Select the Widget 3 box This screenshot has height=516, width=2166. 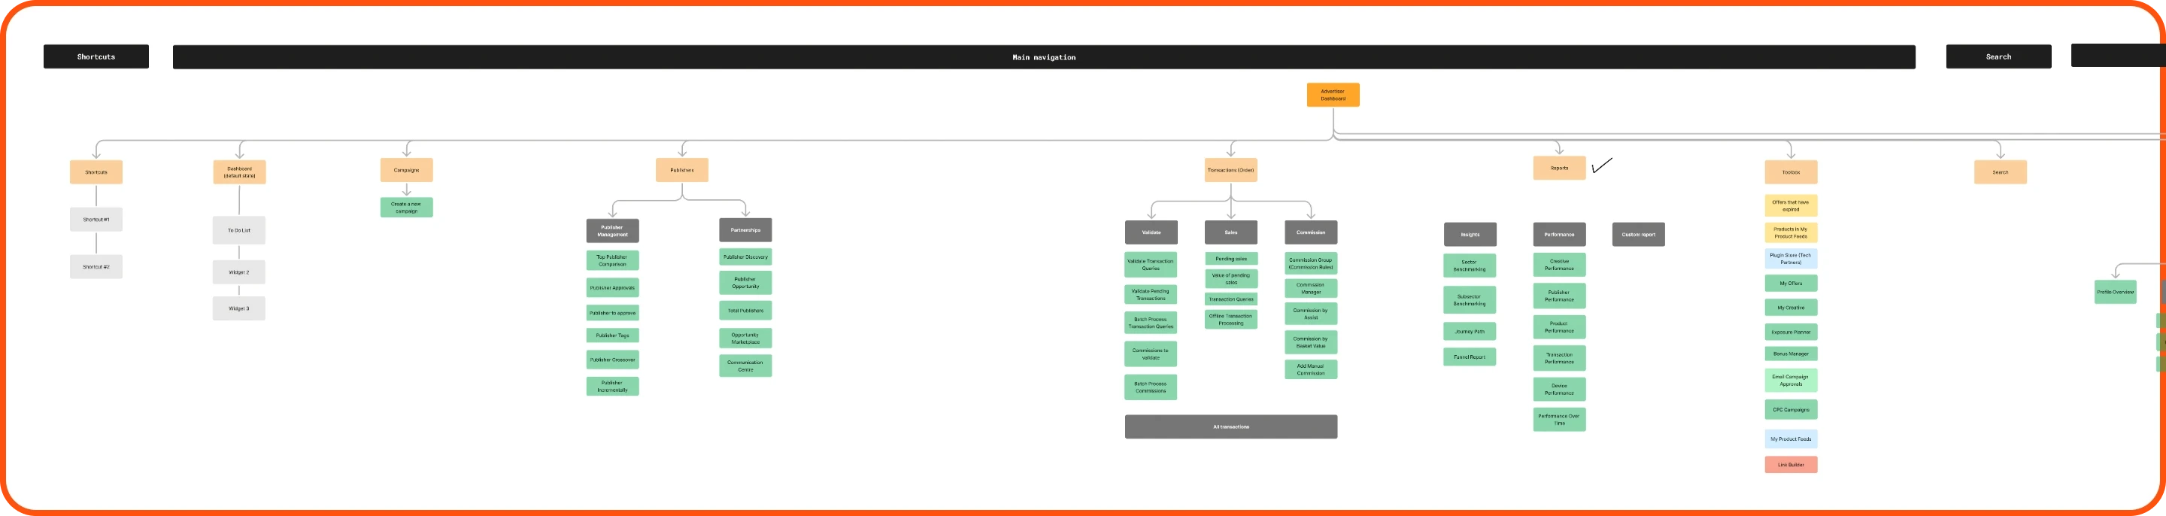pos(239,308)
